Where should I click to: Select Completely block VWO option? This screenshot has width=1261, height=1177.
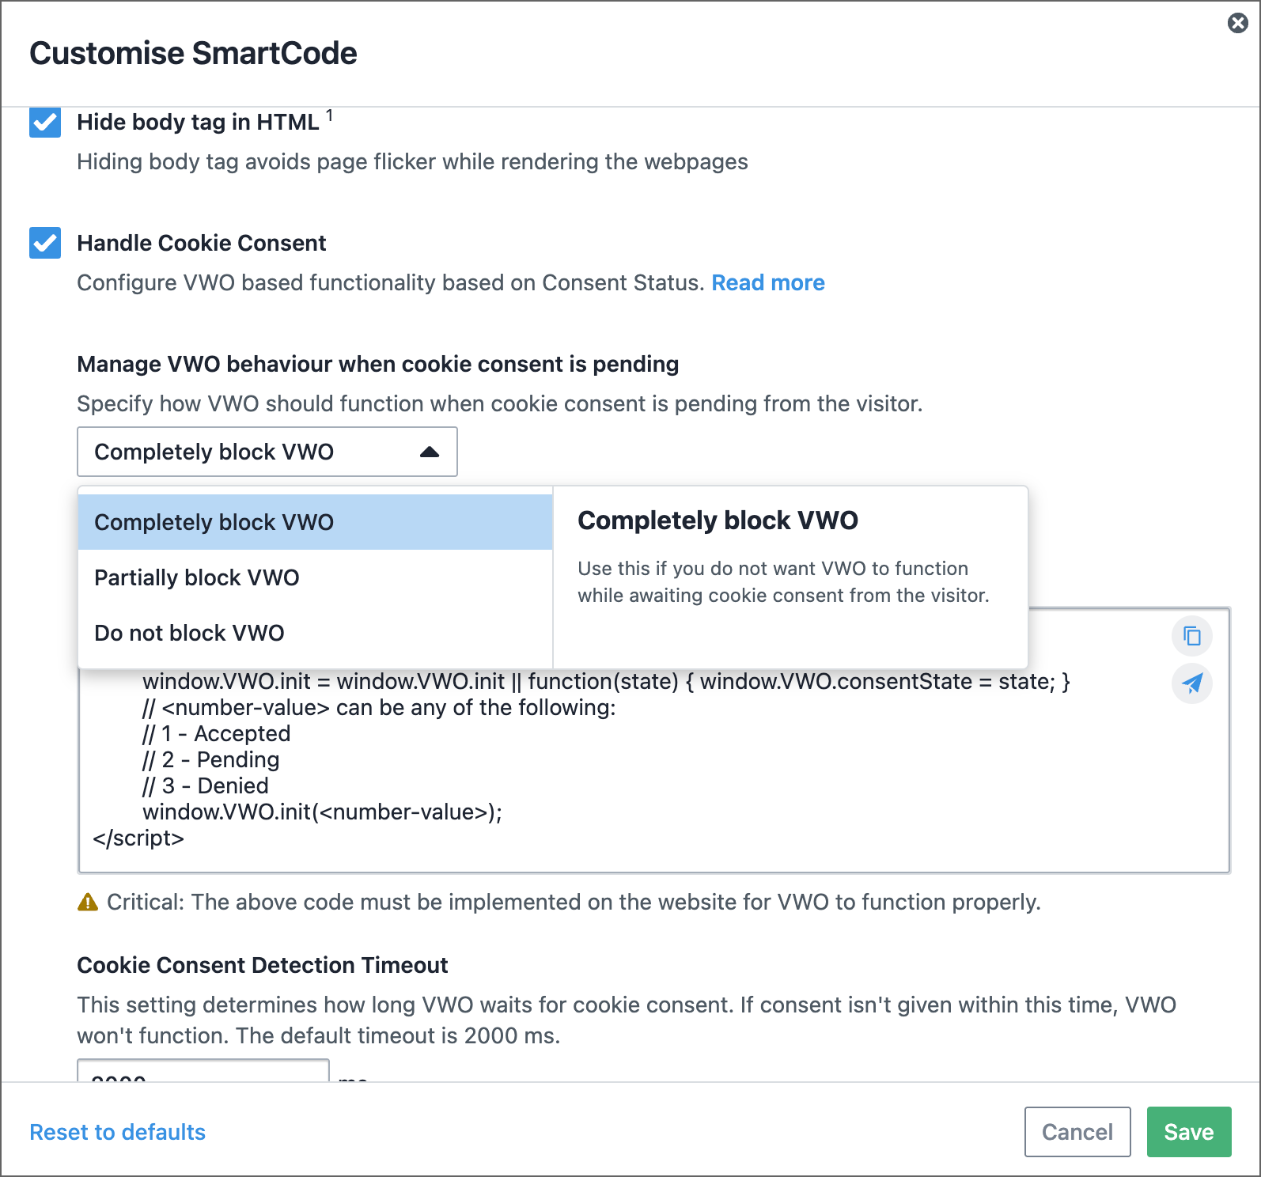pos(315,522)
